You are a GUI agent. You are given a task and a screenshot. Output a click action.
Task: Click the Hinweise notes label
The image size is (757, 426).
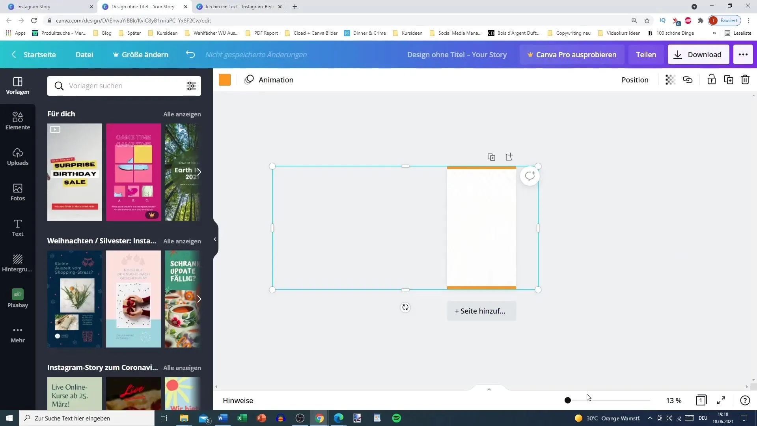[x=238, y=400]
